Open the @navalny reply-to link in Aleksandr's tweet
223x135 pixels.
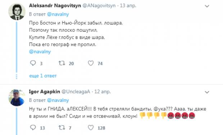coord(58,14)
